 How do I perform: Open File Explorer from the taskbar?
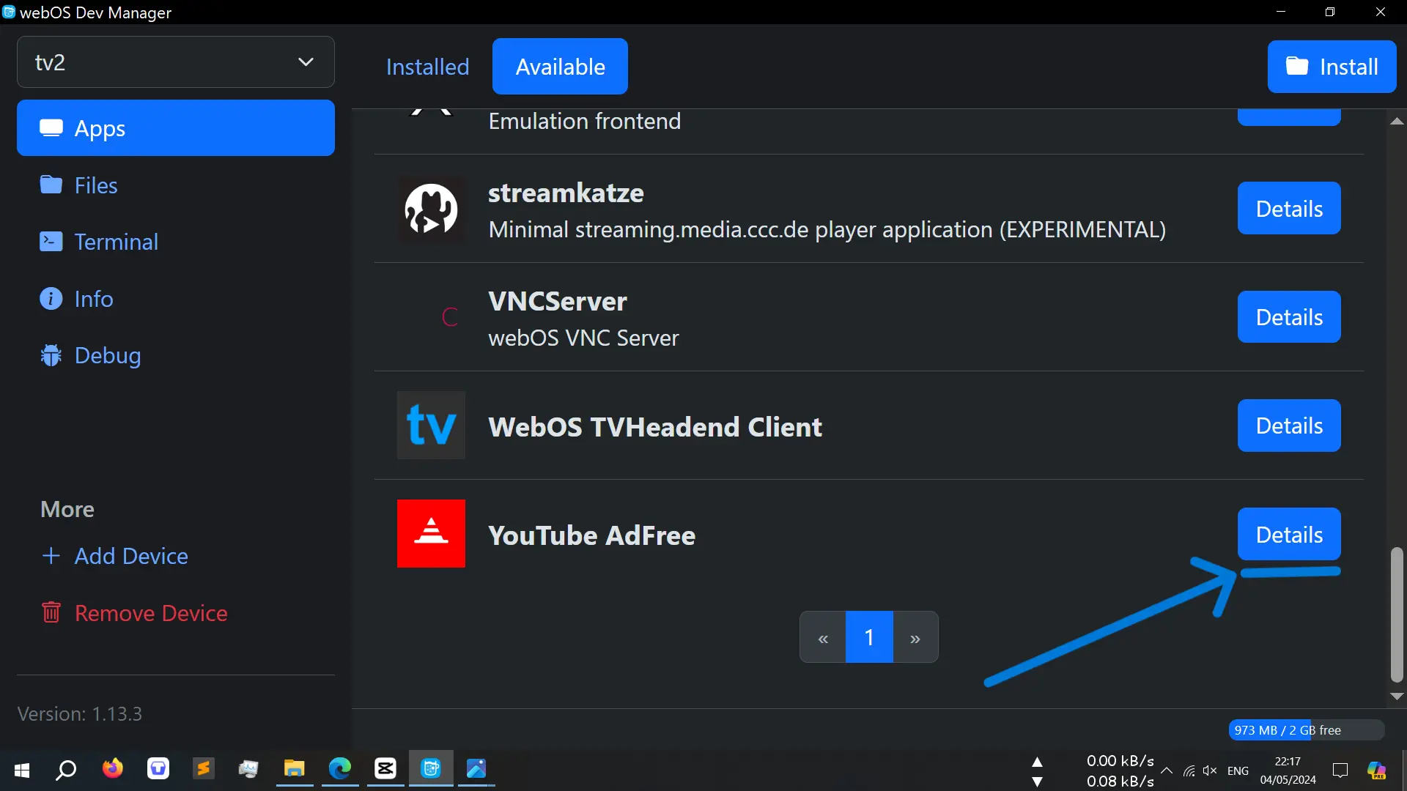(295, 769)
